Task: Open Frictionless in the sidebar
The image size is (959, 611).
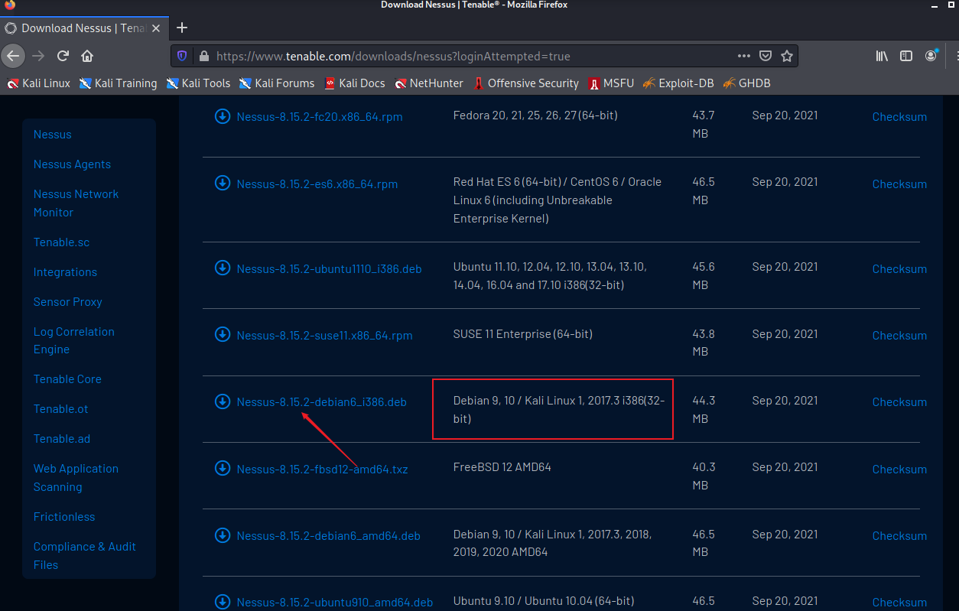Action: [64, 517]
